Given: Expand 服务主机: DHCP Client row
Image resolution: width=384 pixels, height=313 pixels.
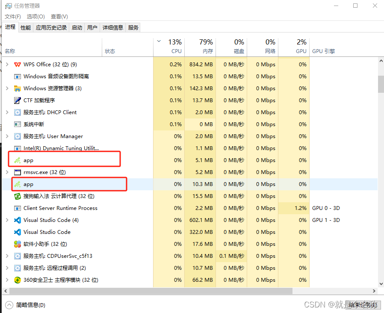Looking at the screenshot, I should [x=7, y=112].
